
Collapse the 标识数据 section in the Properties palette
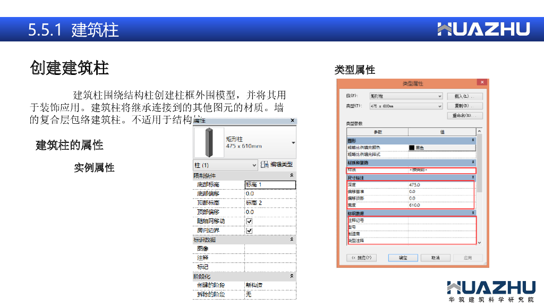click(x=291, y=240)
